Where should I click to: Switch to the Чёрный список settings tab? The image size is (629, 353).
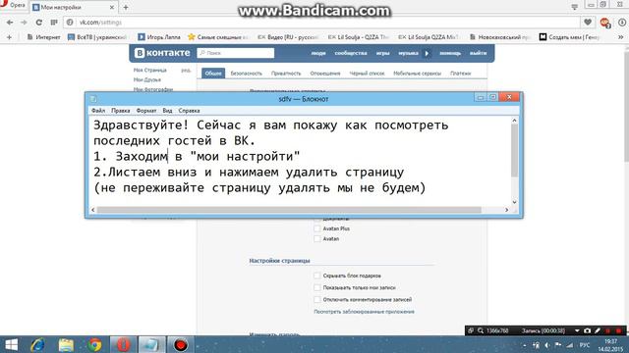point(367,74)
